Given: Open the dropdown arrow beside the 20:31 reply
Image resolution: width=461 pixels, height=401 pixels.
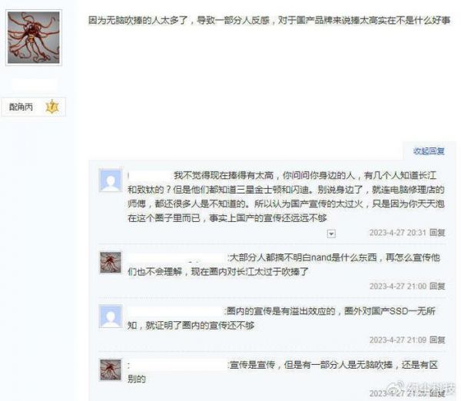Looking at the screenshot, I should [x=331, y=234].
